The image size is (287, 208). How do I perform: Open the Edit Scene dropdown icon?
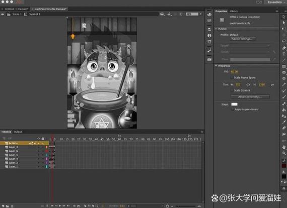pos(162,14)
